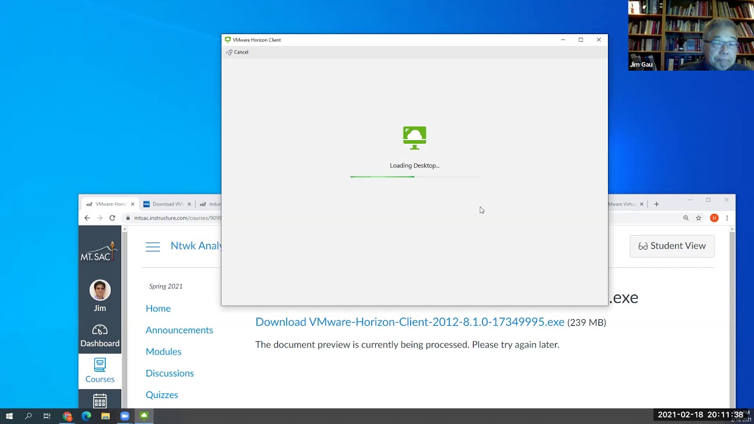Open the Windows Start menu

click(x=9, y=416)
